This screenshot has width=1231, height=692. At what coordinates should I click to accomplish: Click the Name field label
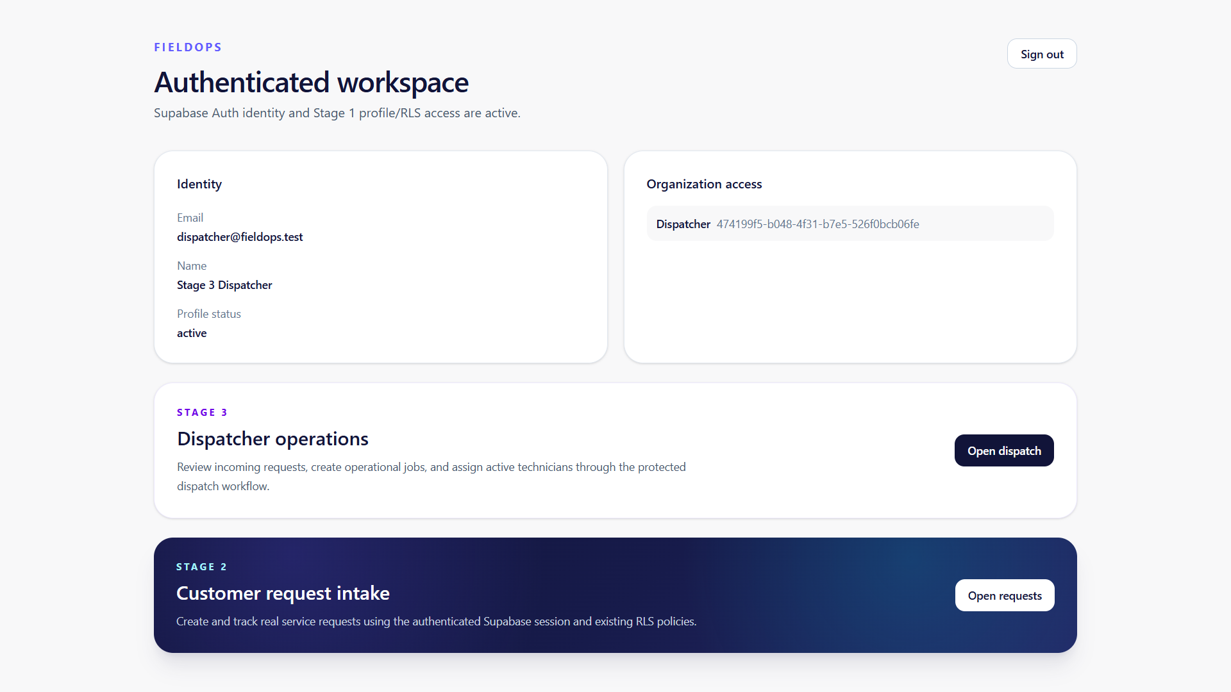pos(192,266)
